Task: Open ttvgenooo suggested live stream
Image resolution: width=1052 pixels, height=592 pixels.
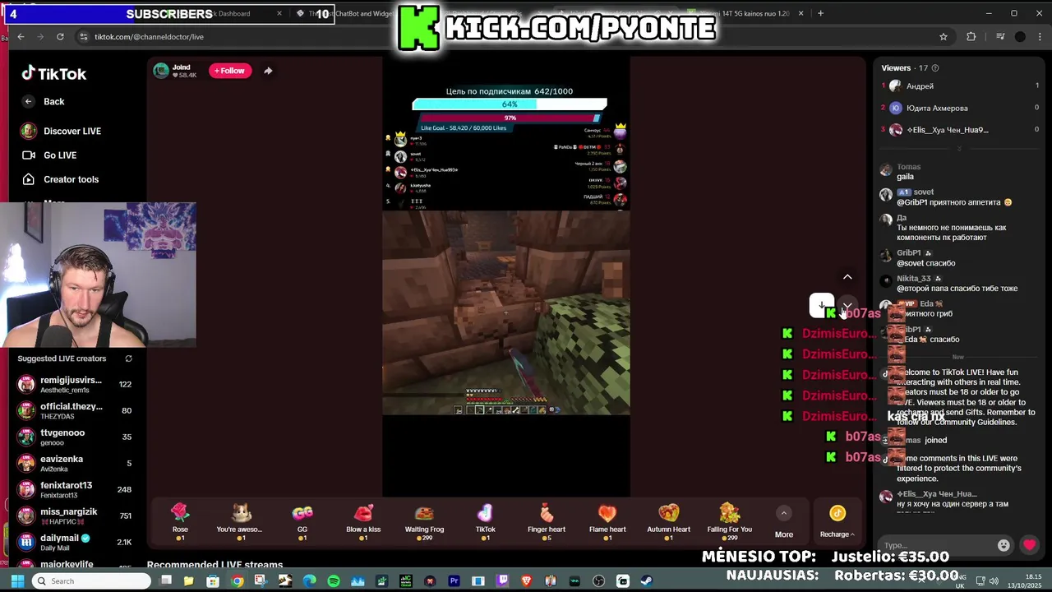Action: coord(74,437)
